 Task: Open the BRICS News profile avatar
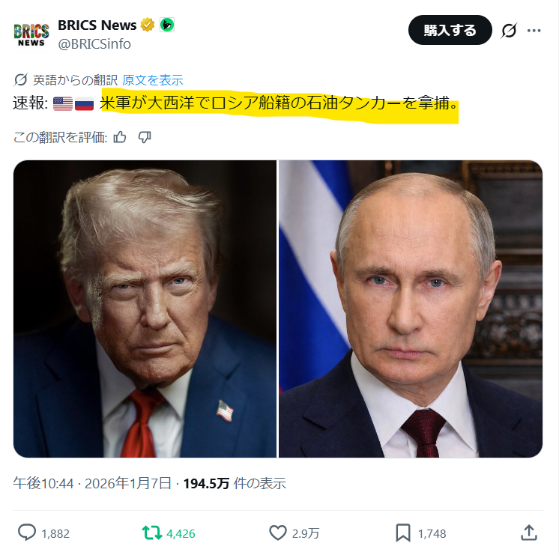coord(31,34)
